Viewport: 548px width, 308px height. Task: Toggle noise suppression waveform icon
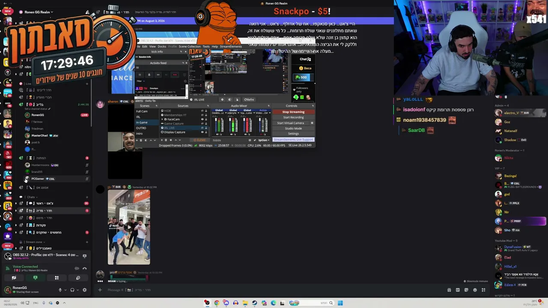[x=77, y=268]
